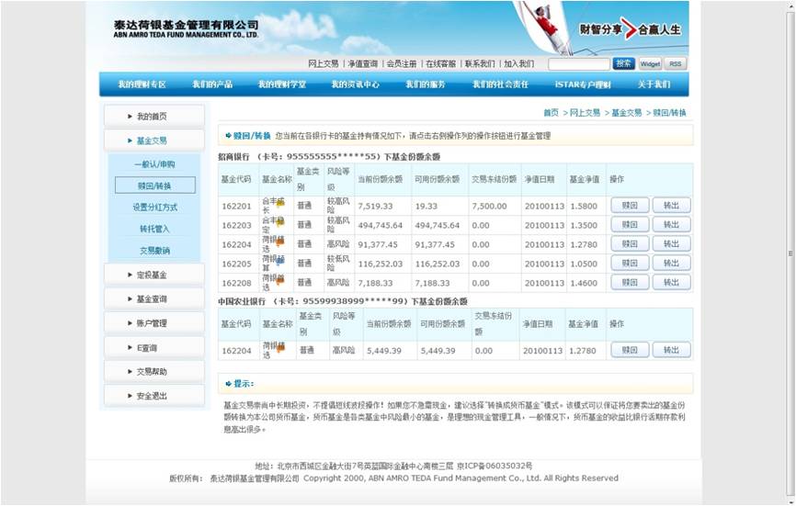Click 转出 for fund 162205
The image size is (796, 506).
point(671,264)
